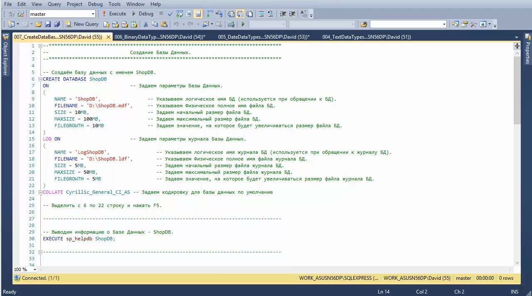Open the 100 % zoom dropdown
This screenshot has width=532, height=296.
[34, 269]
